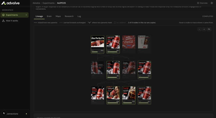Click the Experiments stack icon
This screenshot has width=216, height=118.
click(3, 15)
